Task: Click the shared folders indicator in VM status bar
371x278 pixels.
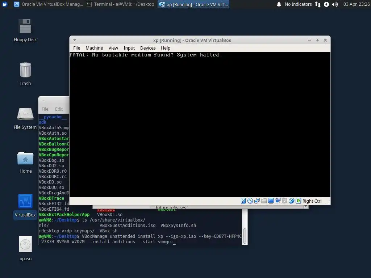Action: 264,201
